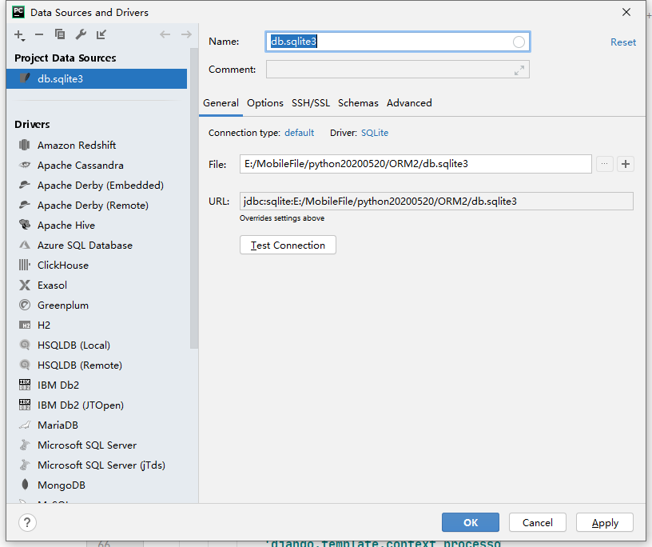This screenshot has height=547, width=652.
Task: Switch to the General tab
Action: click(221, 103)
